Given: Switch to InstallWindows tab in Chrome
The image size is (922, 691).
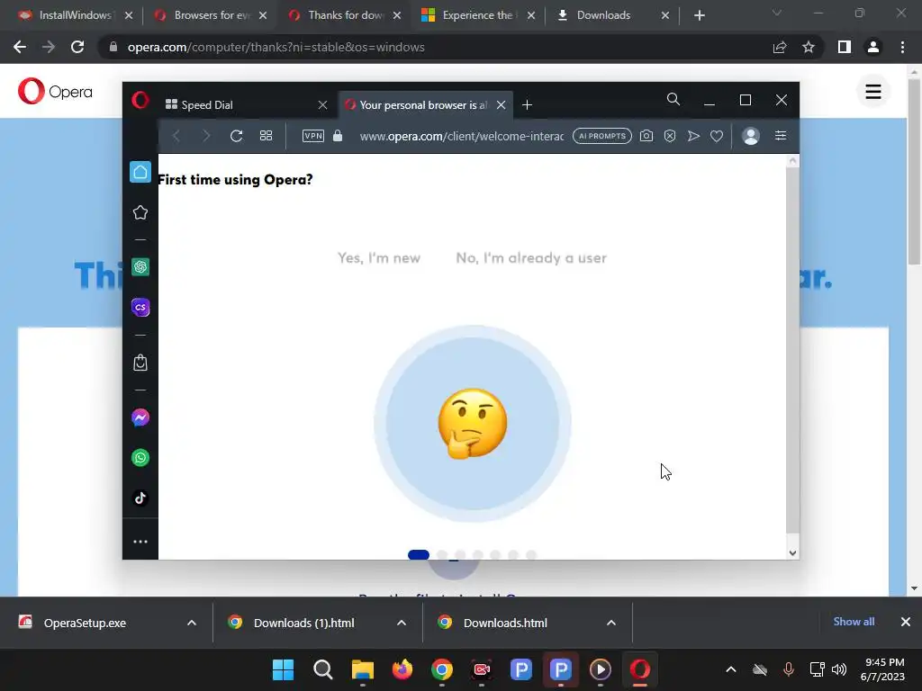Looking at the screenshot, I should coord(74,15).
